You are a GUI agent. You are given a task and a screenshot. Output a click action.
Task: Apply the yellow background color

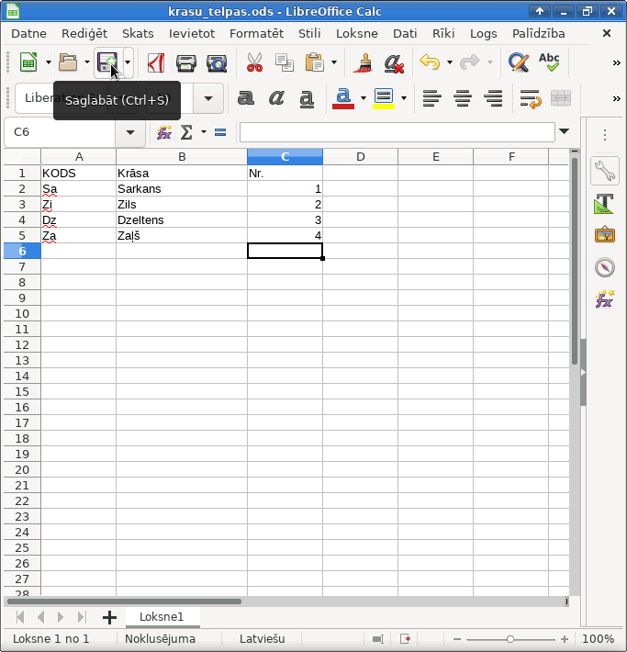tap(384, 98)
